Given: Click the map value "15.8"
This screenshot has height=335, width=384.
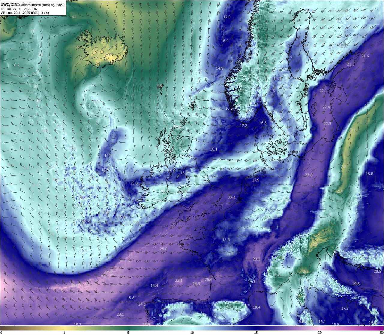Looking at the screenshot, I should [x=335, y=324].
